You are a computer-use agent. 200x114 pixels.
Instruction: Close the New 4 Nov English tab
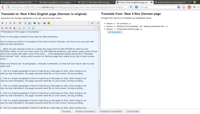pyautogui.click(x=151, y=2)
